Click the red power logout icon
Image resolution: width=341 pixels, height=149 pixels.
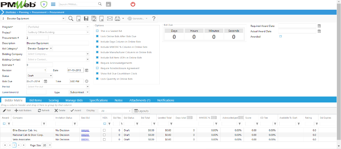click(133, 4)
